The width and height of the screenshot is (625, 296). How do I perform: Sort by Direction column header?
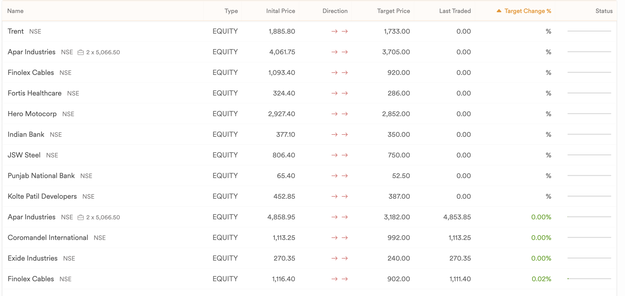tap(335, 11)
